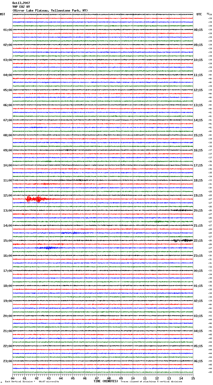Click the 11:15 UTC time label
The width and height of the screenshot is (213, 385).
click(x=198, y=75)
